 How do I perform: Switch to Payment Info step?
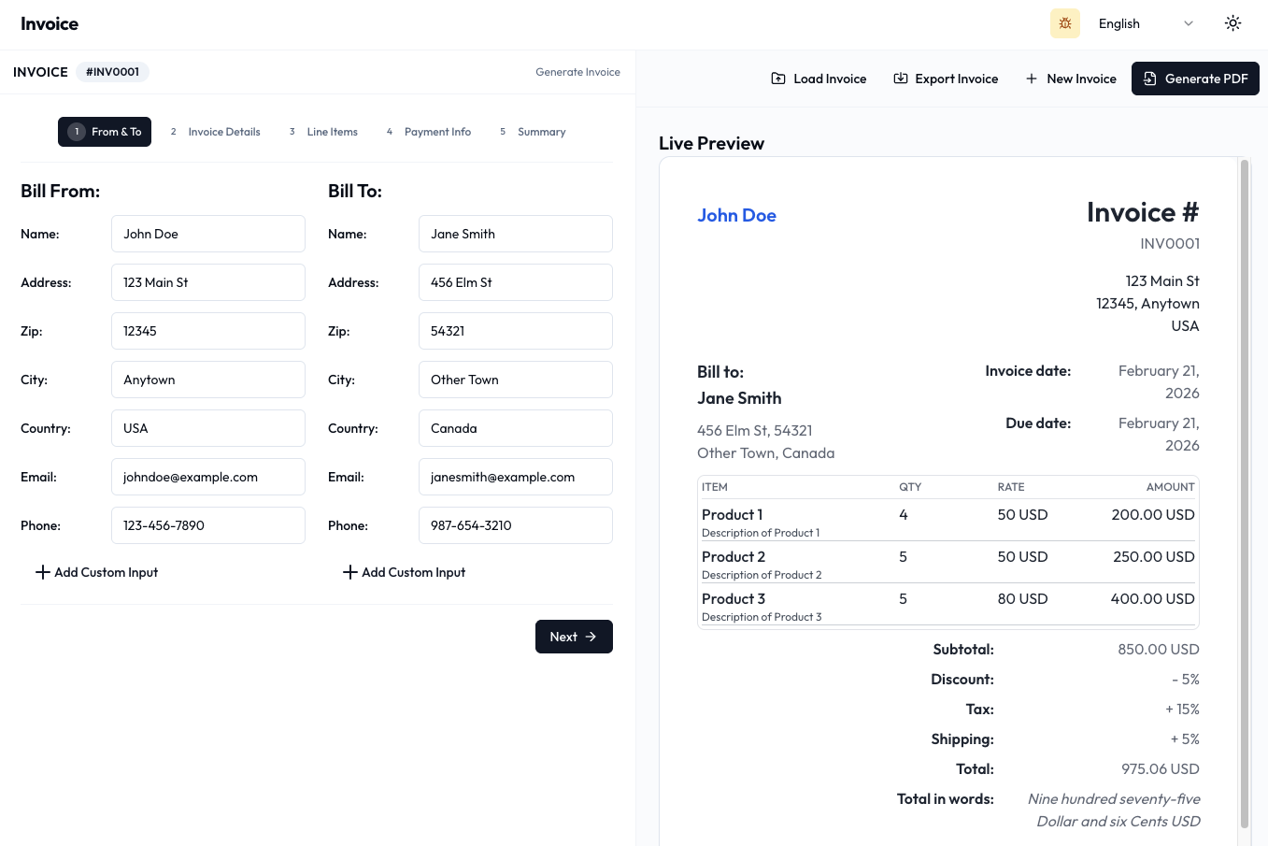[x=428, y=132]
